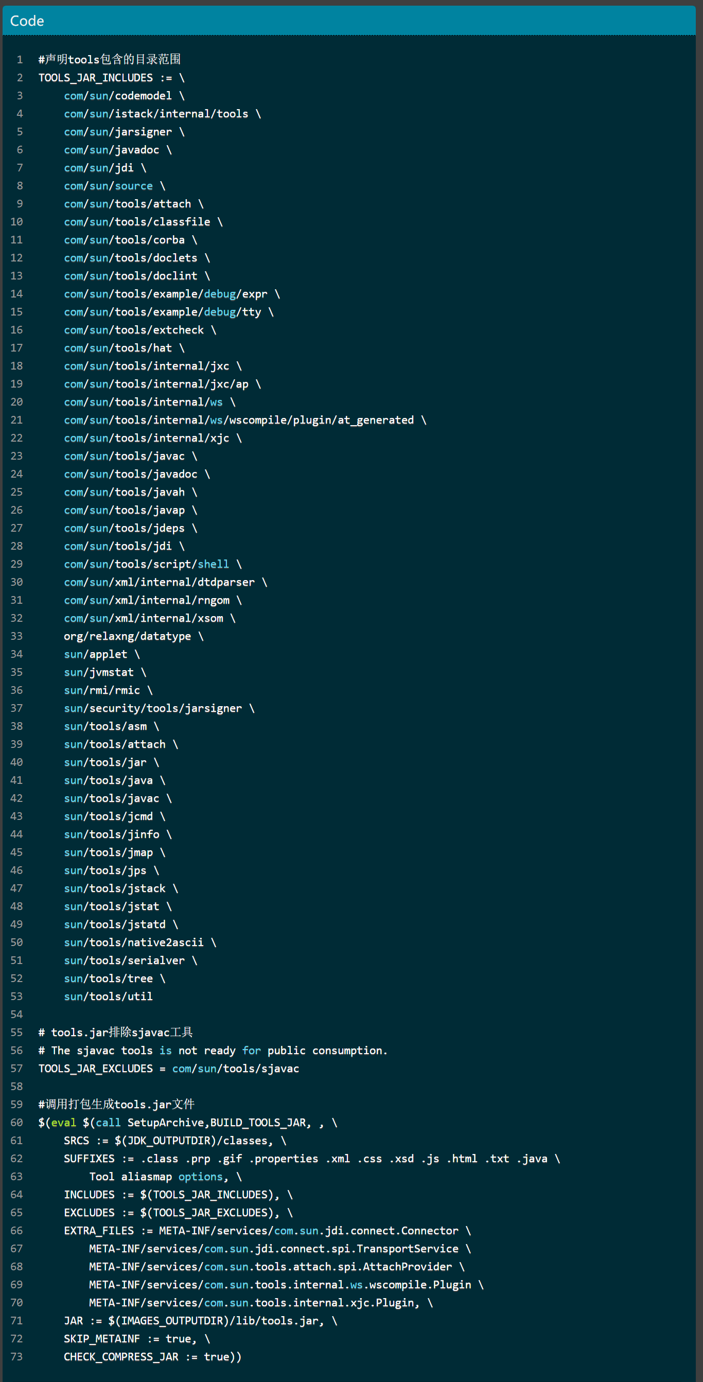
Task: Click the wscompile/plugin/at_generated line
Action: coord(245,420)
